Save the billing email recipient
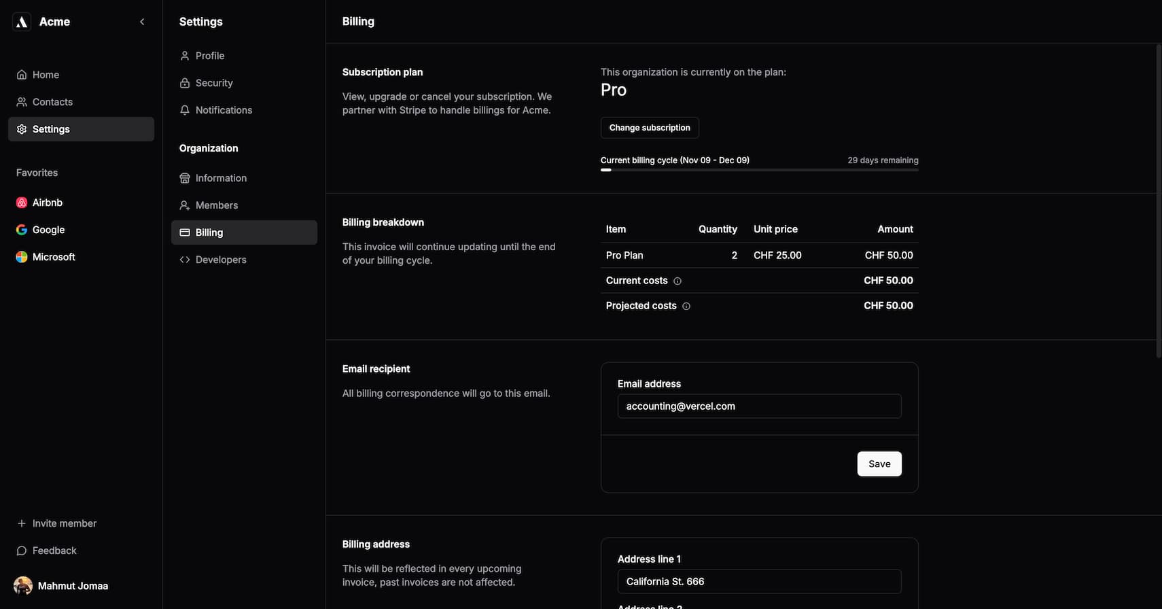Screen dimensions: 1162x609 [879, 464]
